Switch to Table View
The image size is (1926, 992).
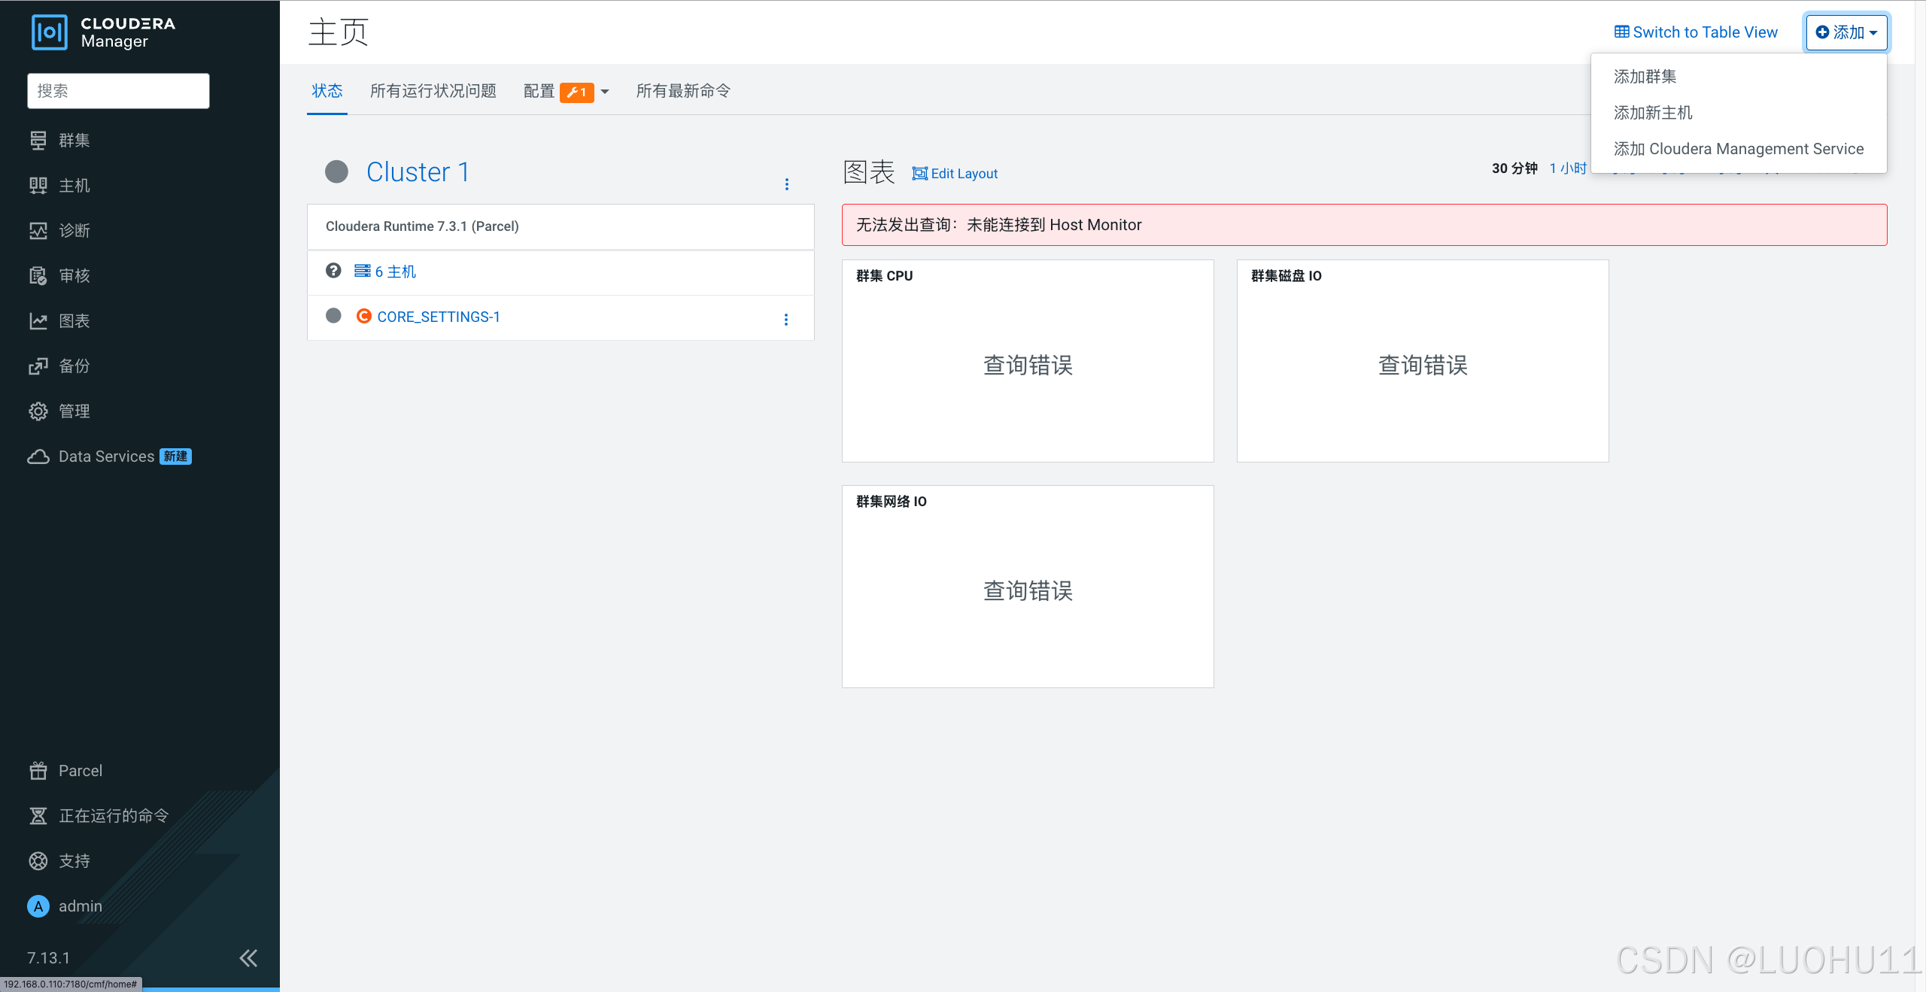[x=1696, y=32]
